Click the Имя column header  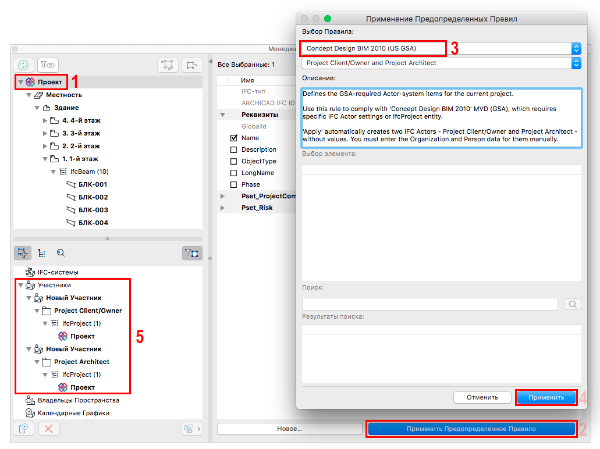[247, 80]
